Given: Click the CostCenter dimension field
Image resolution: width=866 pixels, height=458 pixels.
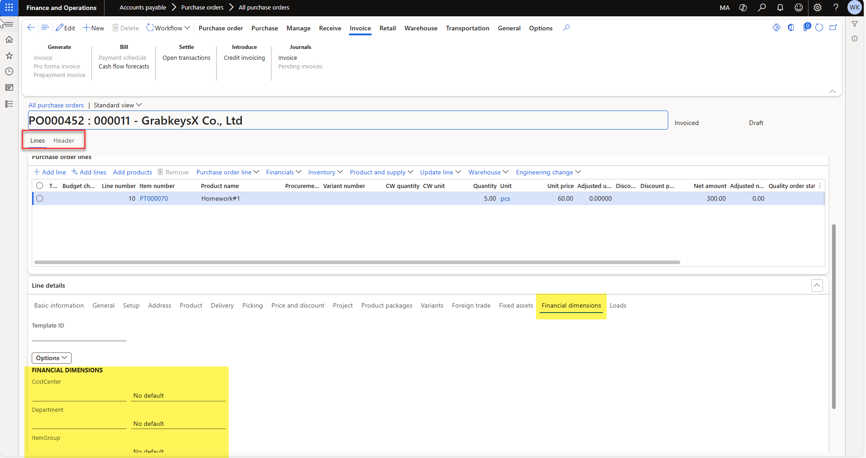Looking at the screenshot, I should [79, 395].
